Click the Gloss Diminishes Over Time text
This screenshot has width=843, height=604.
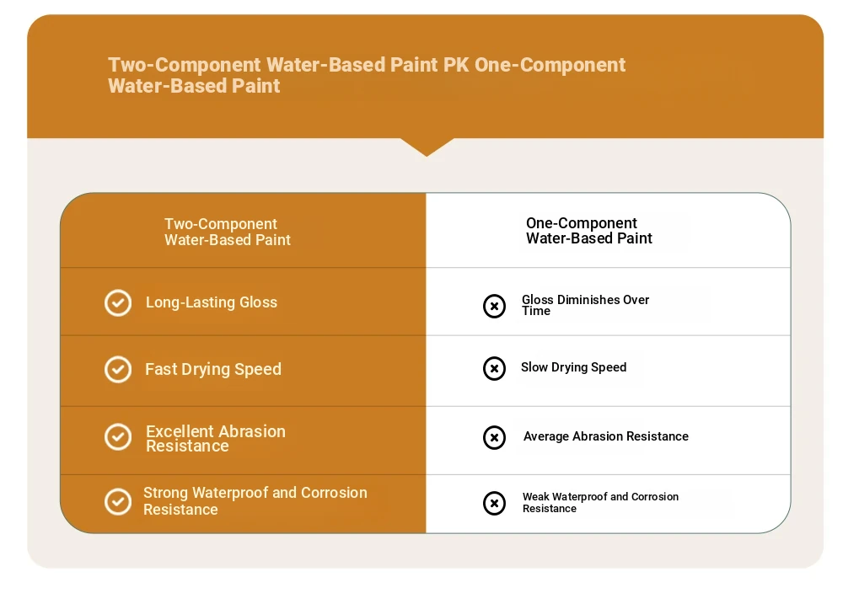[x=586, y=305]
